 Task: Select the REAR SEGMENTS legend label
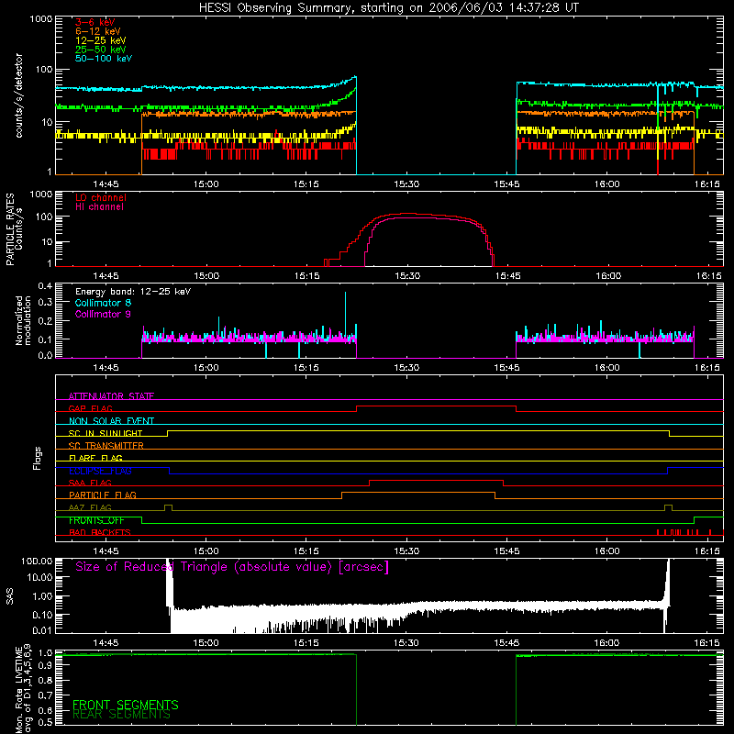[121, 715]
